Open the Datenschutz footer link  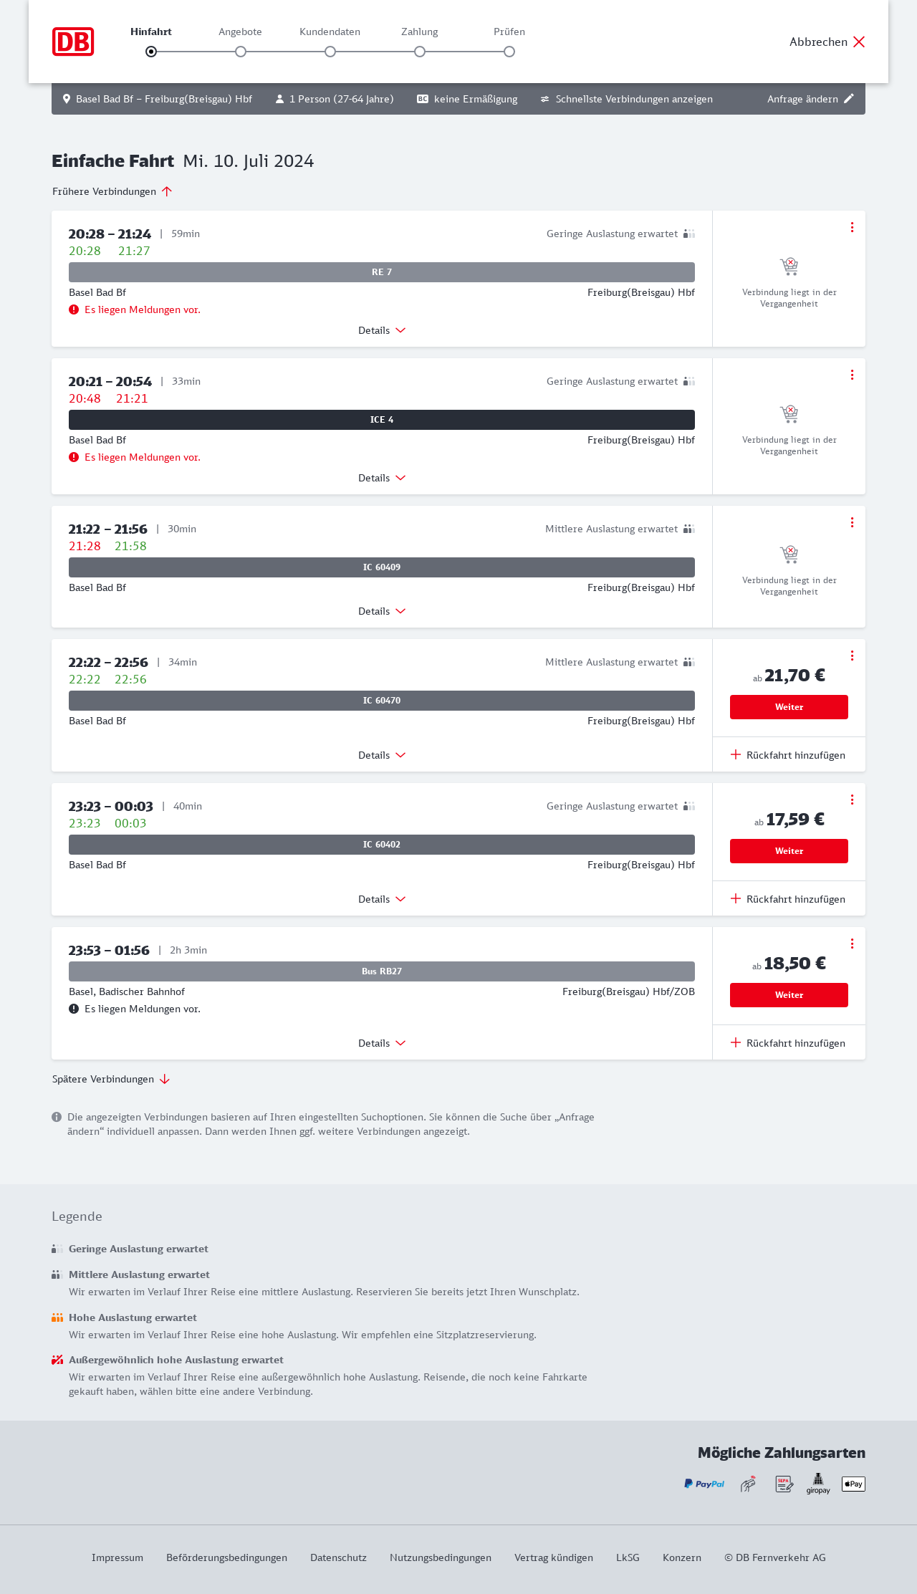pyautogui.click(x=338, y=1557)
